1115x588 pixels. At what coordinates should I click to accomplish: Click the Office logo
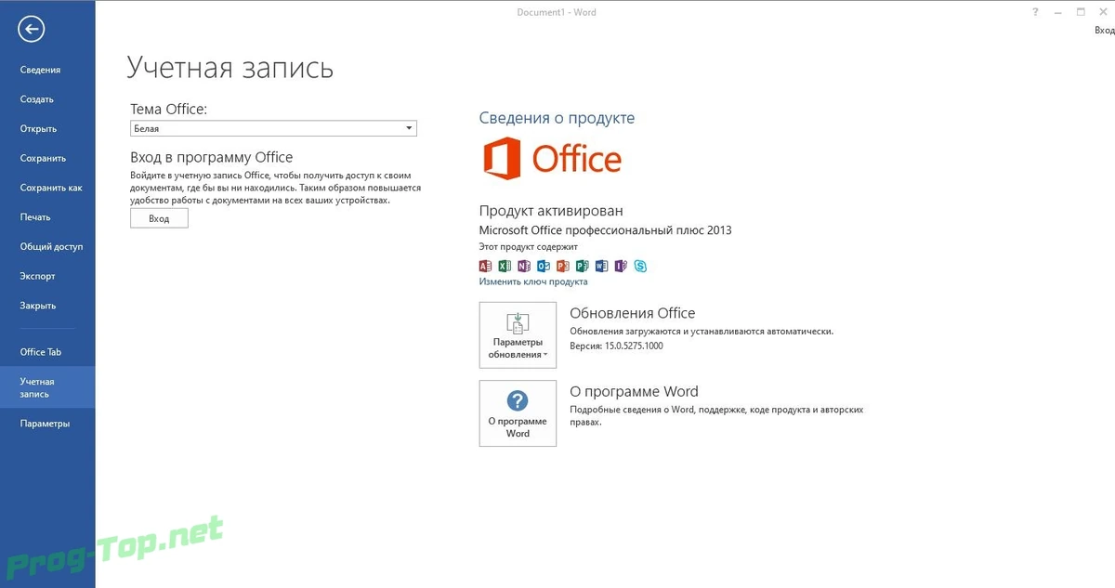point(552,159)
